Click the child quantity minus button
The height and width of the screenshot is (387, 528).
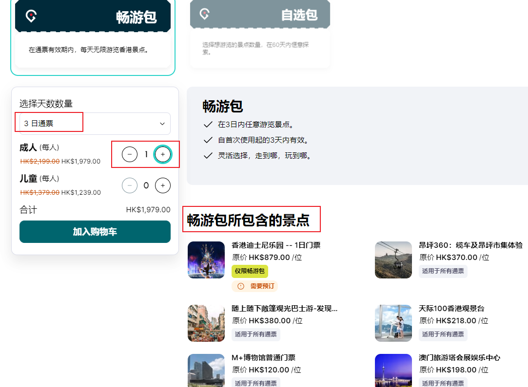tap(130, 185)
